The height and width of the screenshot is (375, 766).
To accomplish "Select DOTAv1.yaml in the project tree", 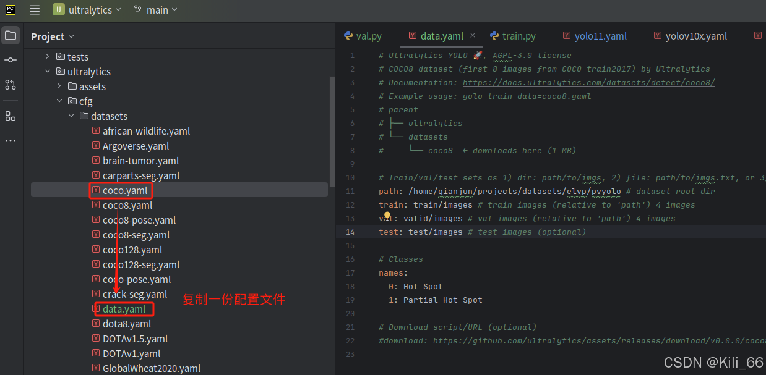I will (x=131, y=353).
